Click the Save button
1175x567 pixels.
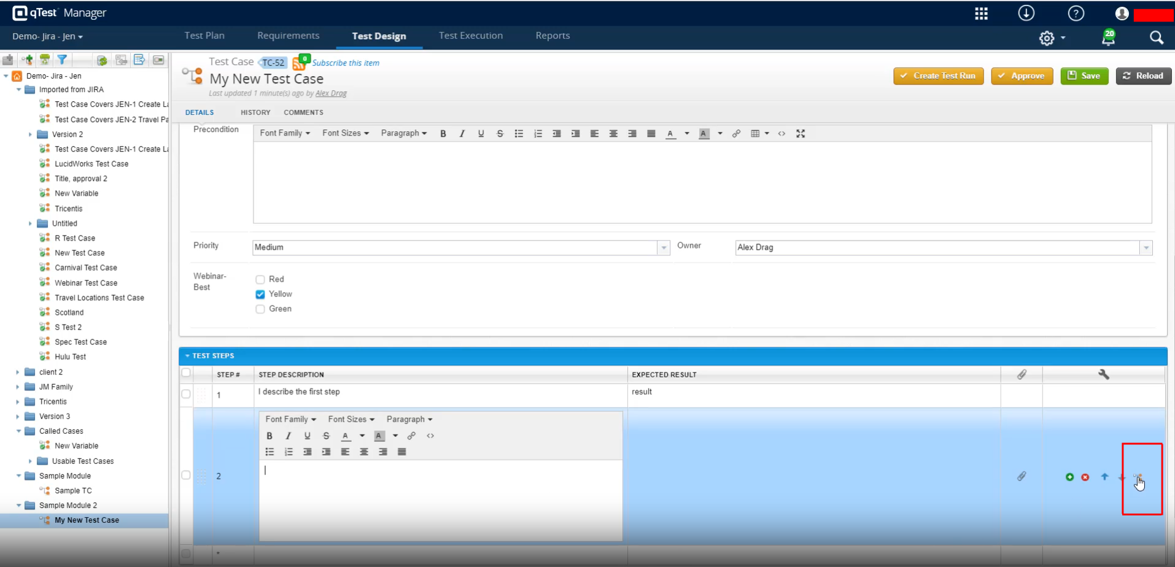1084,76
